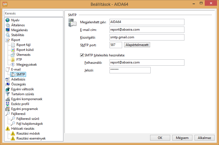The height and width of the screenshot is (145, 219).
Task: Click the FTP folder icon
Action: pyautogui.click(x=13, y=60)
